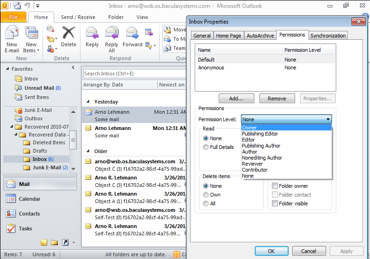Click the Junk icon in Delete group
Screen dimensions: 370x259
(50, 49)
